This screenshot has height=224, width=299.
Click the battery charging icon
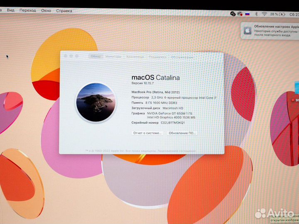point(282,14)
